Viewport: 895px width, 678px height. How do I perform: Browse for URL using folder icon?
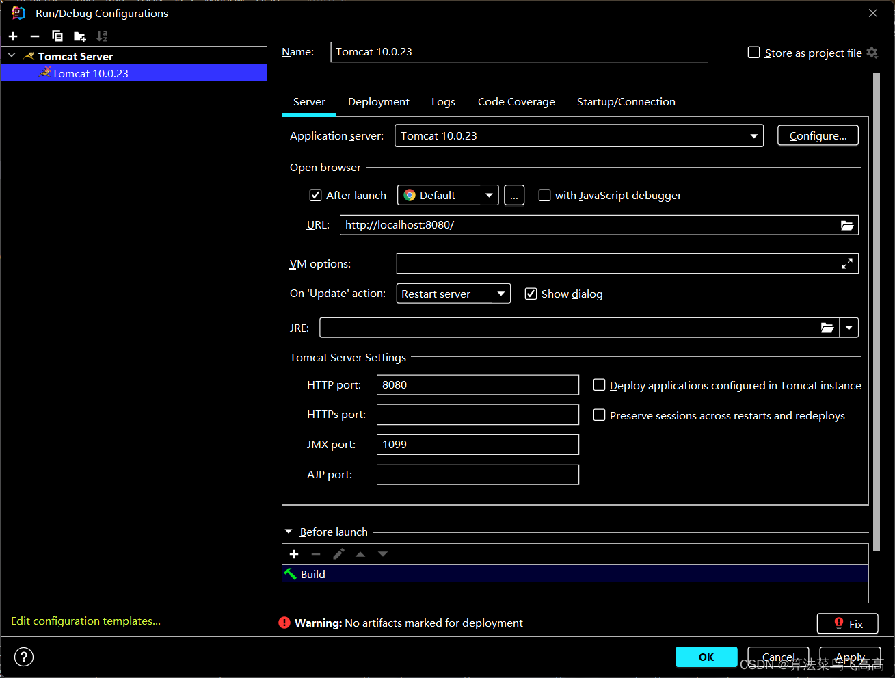847,225
